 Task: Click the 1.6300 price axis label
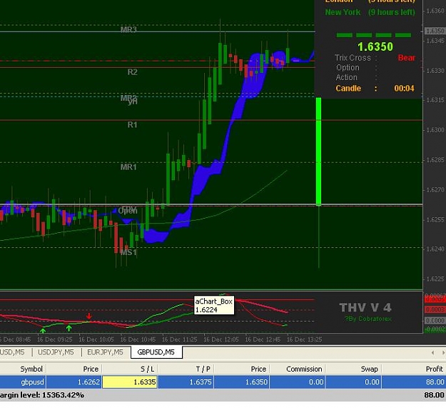click(x=435, y=130)
